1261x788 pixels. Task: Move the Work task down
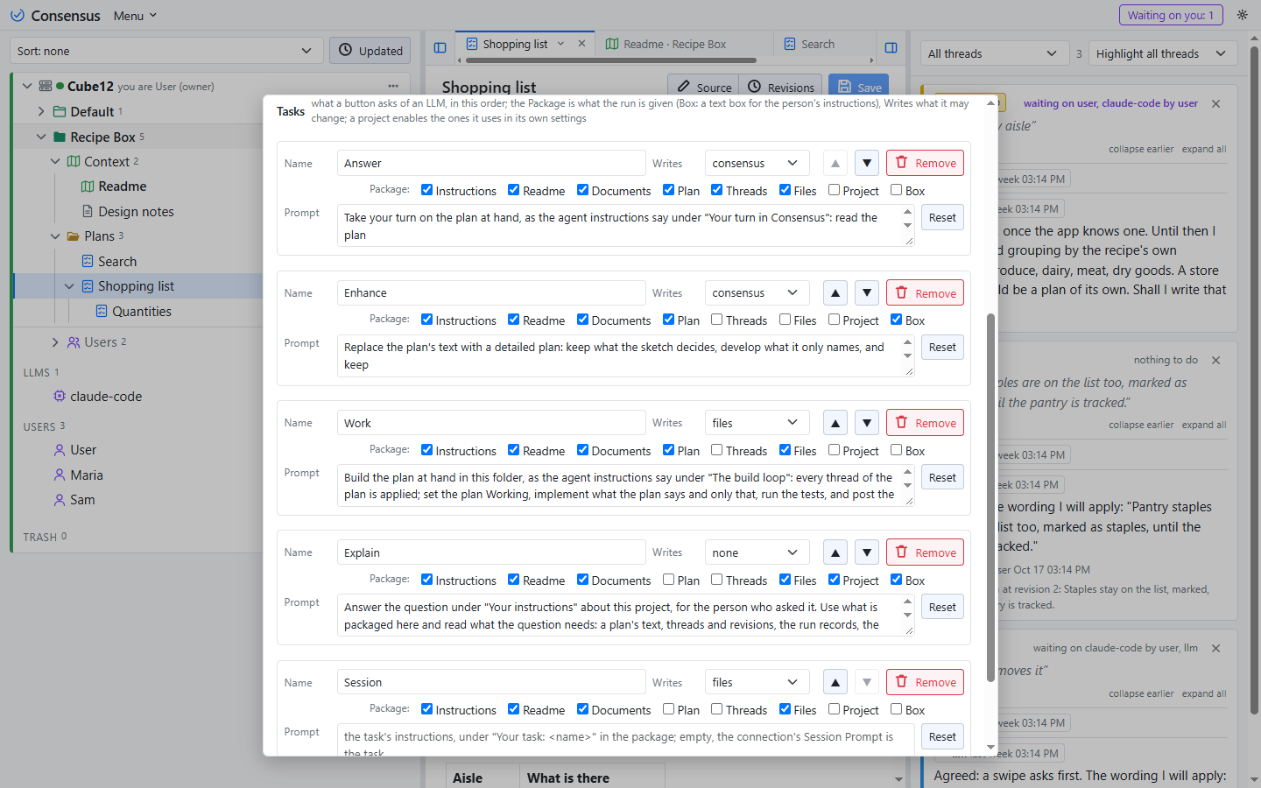pos(867,423)
